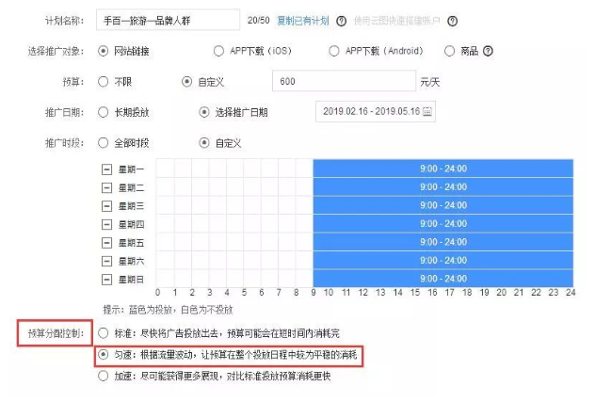595x402 pixels.
Task: Select 长期投放 promotion date option
Action: click(103, 112)
